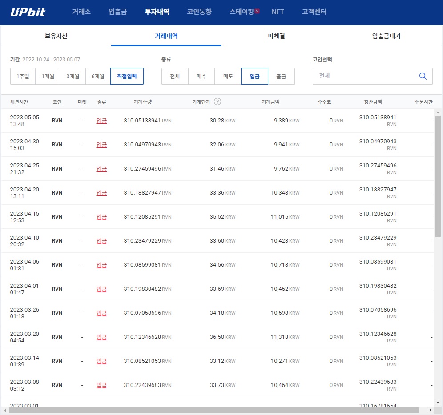443x415 pixels.
Task: Select the 직접입력 period option
Action: point(127,76)
